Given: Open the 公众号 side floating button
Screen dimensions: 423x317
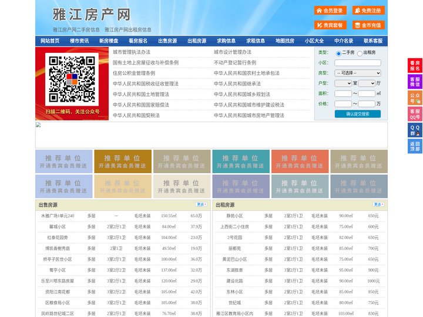Looking at the screenshot, I should 415,98.
